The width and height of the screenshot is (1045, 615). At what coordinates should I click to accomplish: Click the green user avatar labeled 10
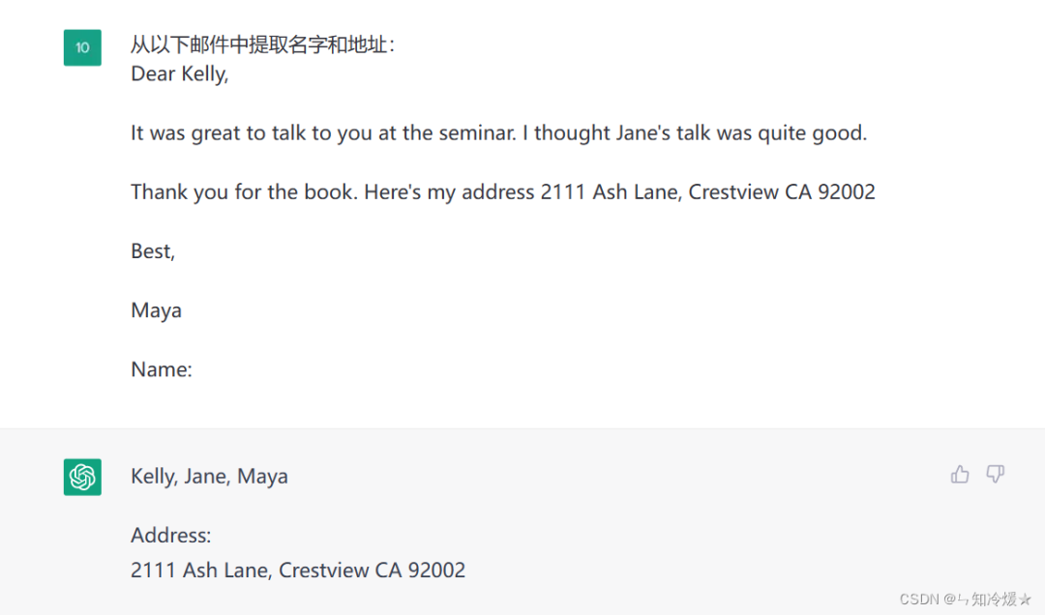[82, 47]
